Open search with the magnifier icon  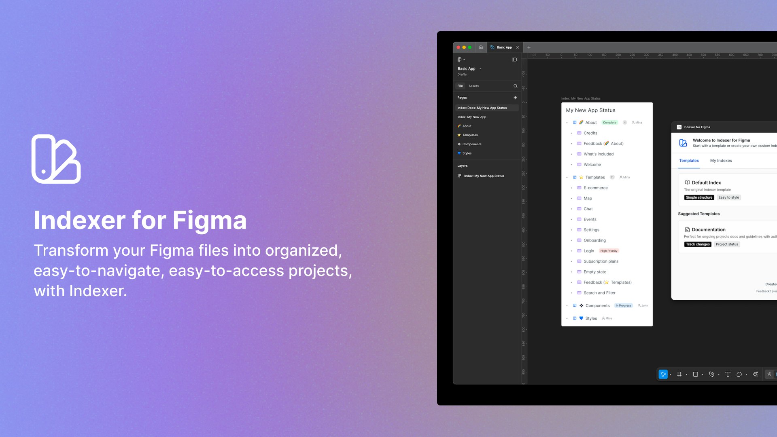[515, 86]
